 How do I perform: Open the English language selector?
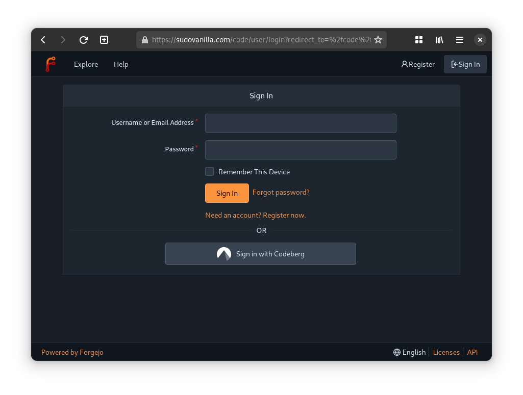click(x=409, y=352)
